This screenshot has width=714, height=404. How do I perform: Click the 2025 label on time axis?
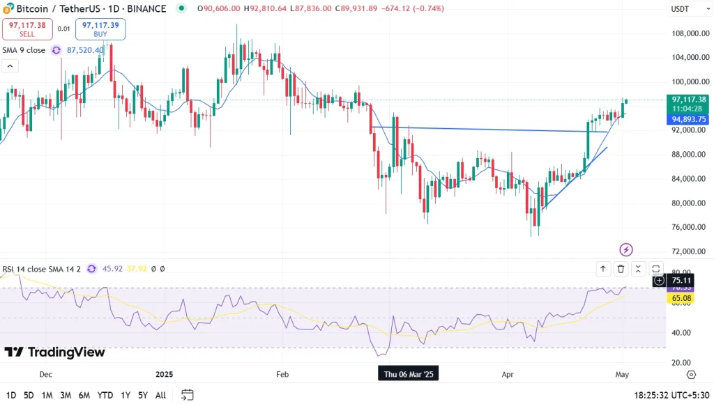click(x=165, y=375)
